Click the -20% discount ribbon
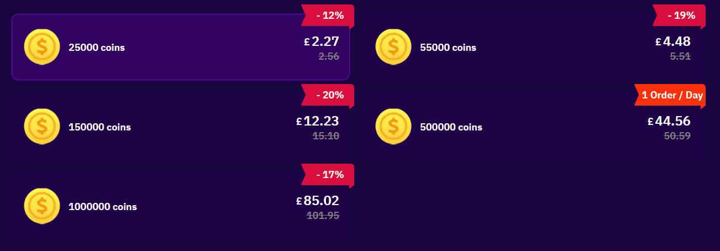This screenshot has height=251, width=720. tap(328, 95)
